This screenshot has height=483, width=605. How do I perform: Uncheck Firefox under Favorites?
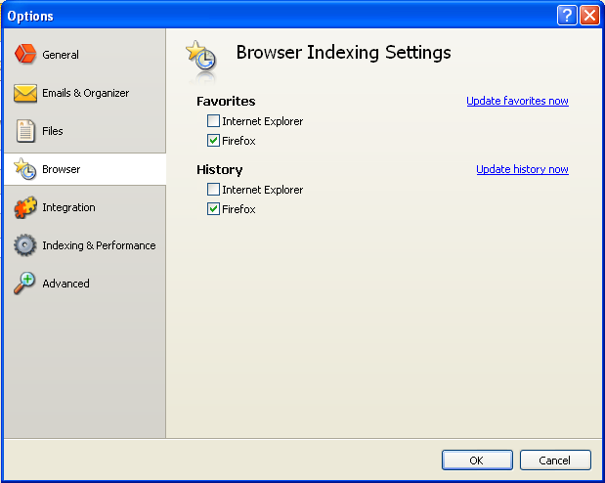tap(213, 140)
